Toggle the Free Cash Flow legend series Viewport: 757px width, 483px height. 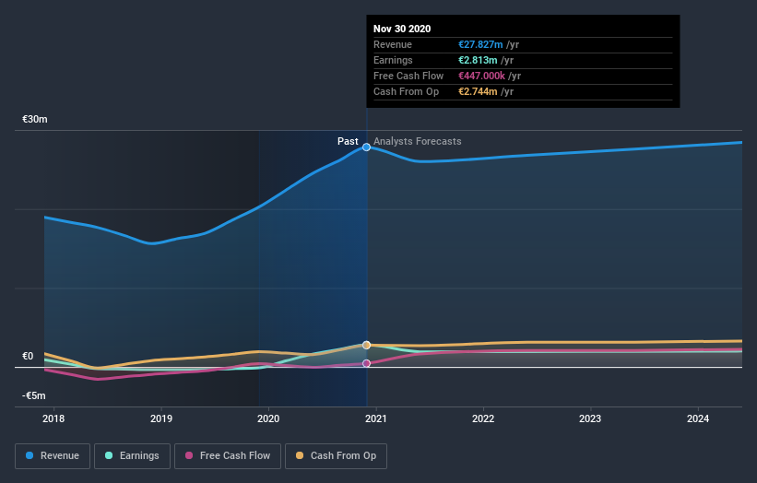click(x=228, y=456)
